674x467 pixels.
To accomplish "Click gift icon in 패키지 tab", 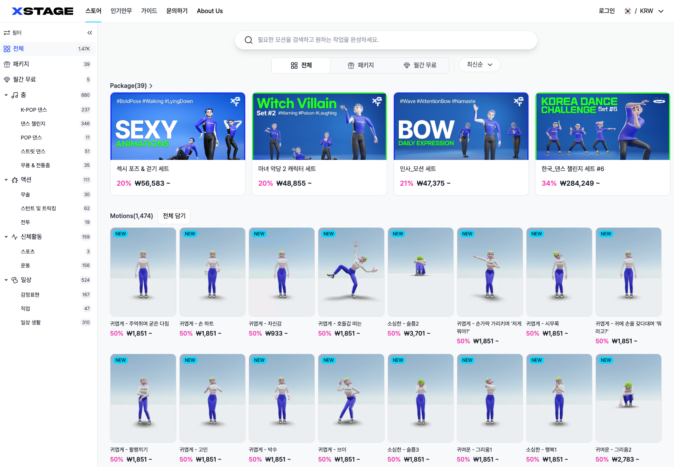I will [x=351, y=66].
